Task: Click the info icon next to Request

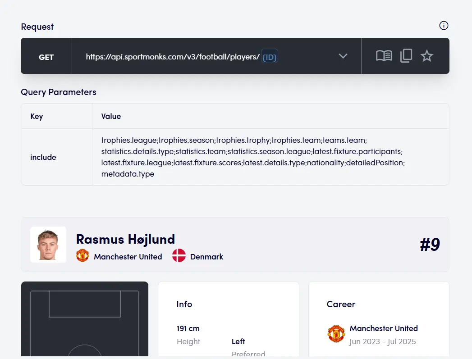Action: tap(444, 26)
